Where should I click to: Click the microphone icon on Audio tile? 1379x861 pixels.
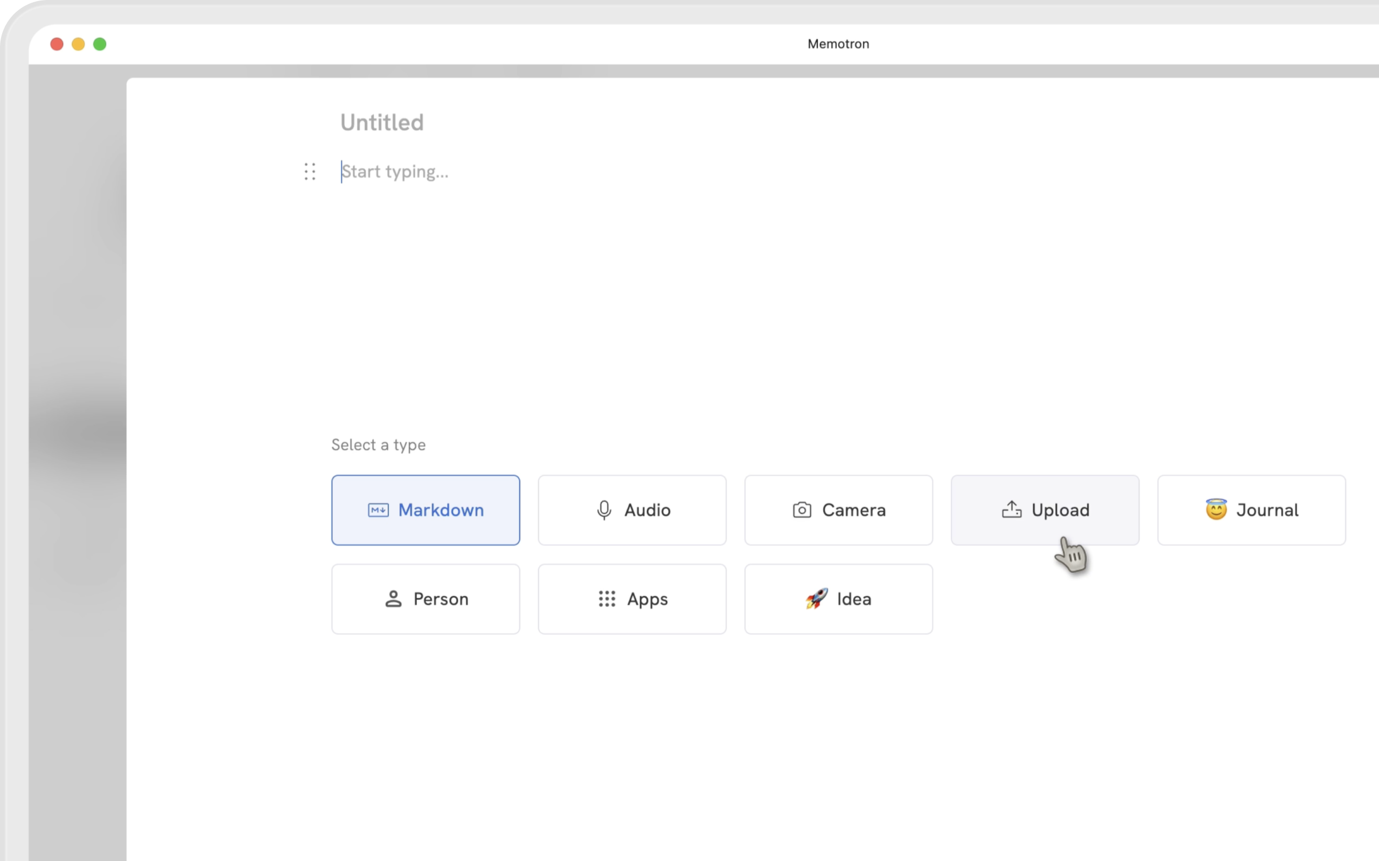pyautogui.click(x=604, y=510)
